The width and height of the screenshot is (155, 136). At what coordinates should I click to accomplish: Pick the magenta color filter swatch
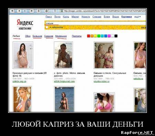[x=109, y=36]
